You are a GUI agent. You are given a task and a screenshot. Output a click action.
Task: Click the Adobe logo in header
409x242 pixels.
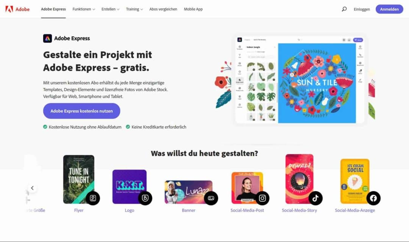click(17, 9)
